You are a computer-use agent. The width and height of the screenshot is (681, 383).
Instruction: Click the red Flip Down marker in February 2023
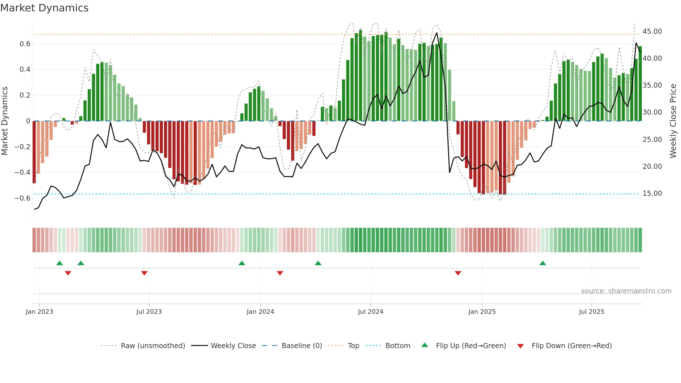click(x=68, y=273)
